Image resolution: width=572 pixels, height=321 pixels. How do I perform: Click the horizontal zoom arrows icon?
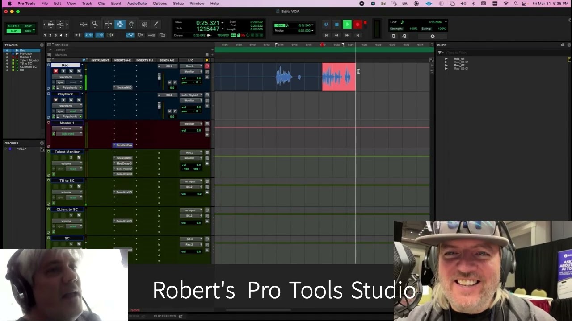click(84, 24)
